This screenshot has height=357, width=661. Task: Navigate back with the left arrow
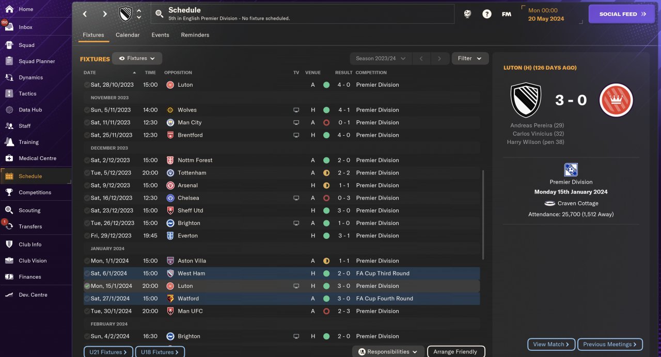pyautogui.click(x=85, y=14)
